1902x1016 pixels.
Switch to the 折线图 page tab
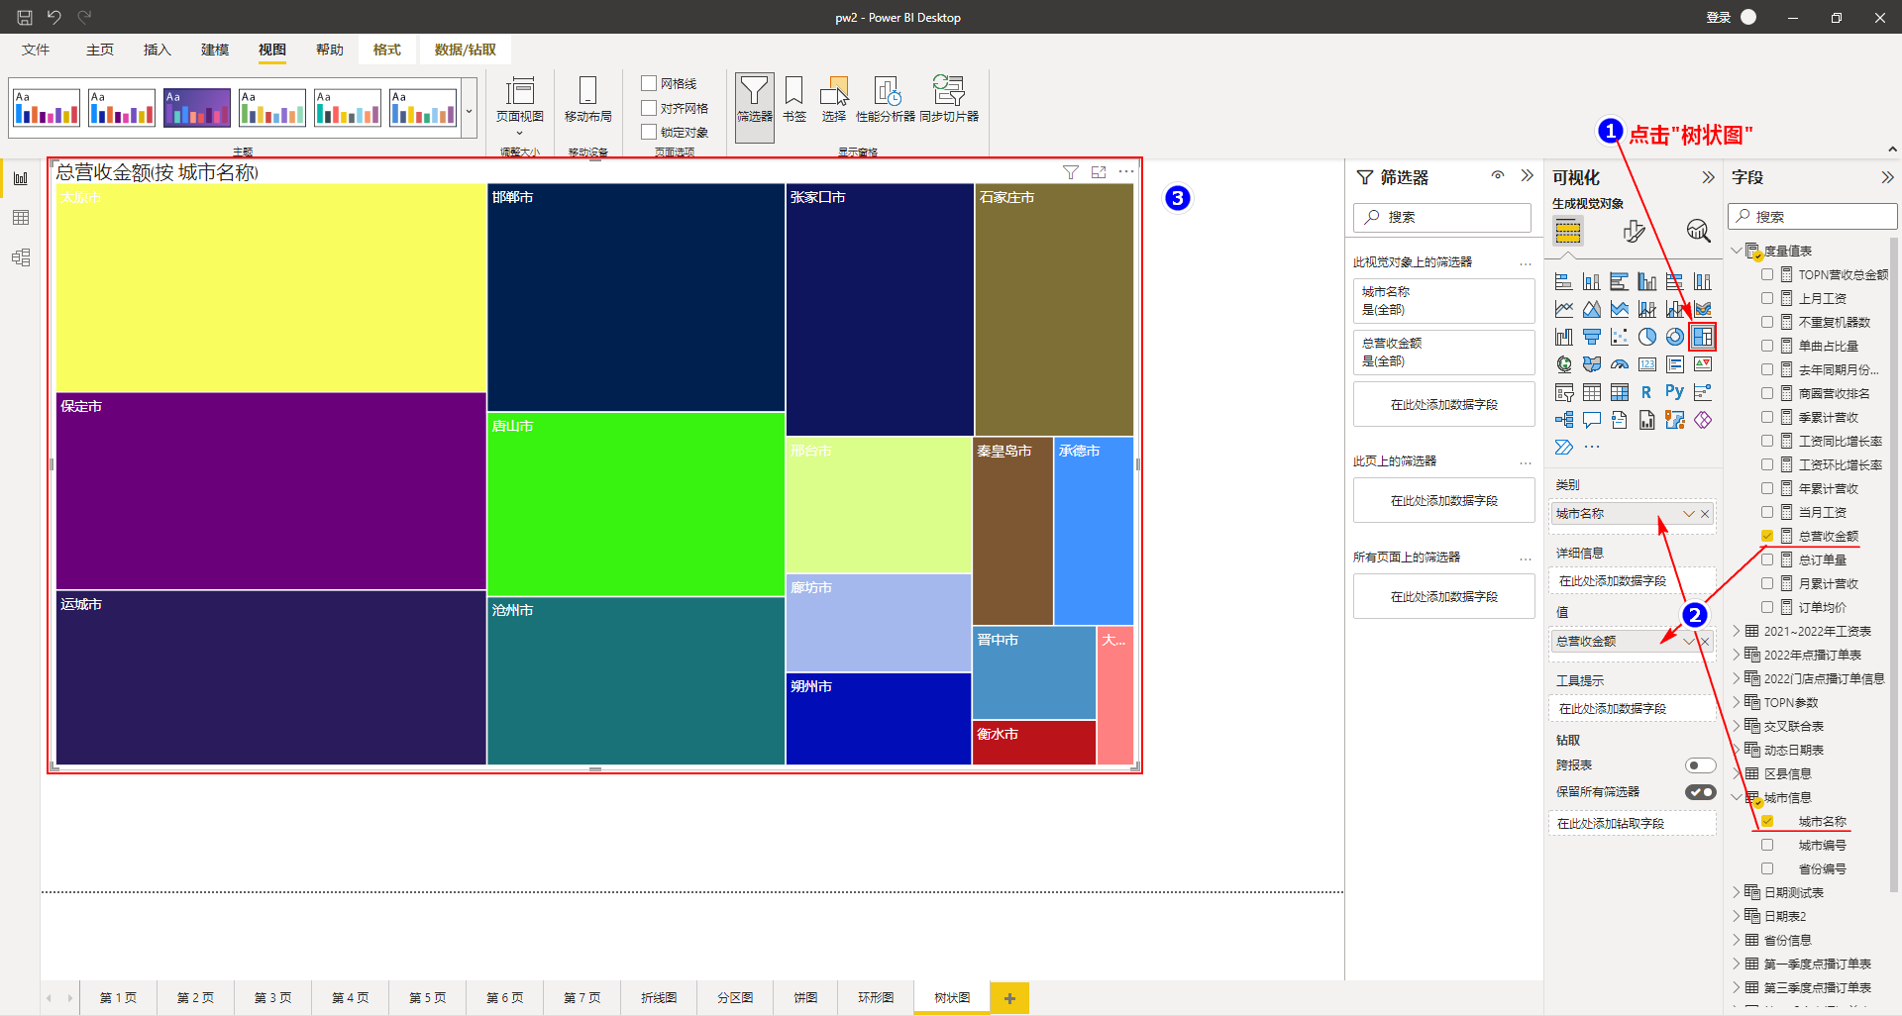[659, 998]
